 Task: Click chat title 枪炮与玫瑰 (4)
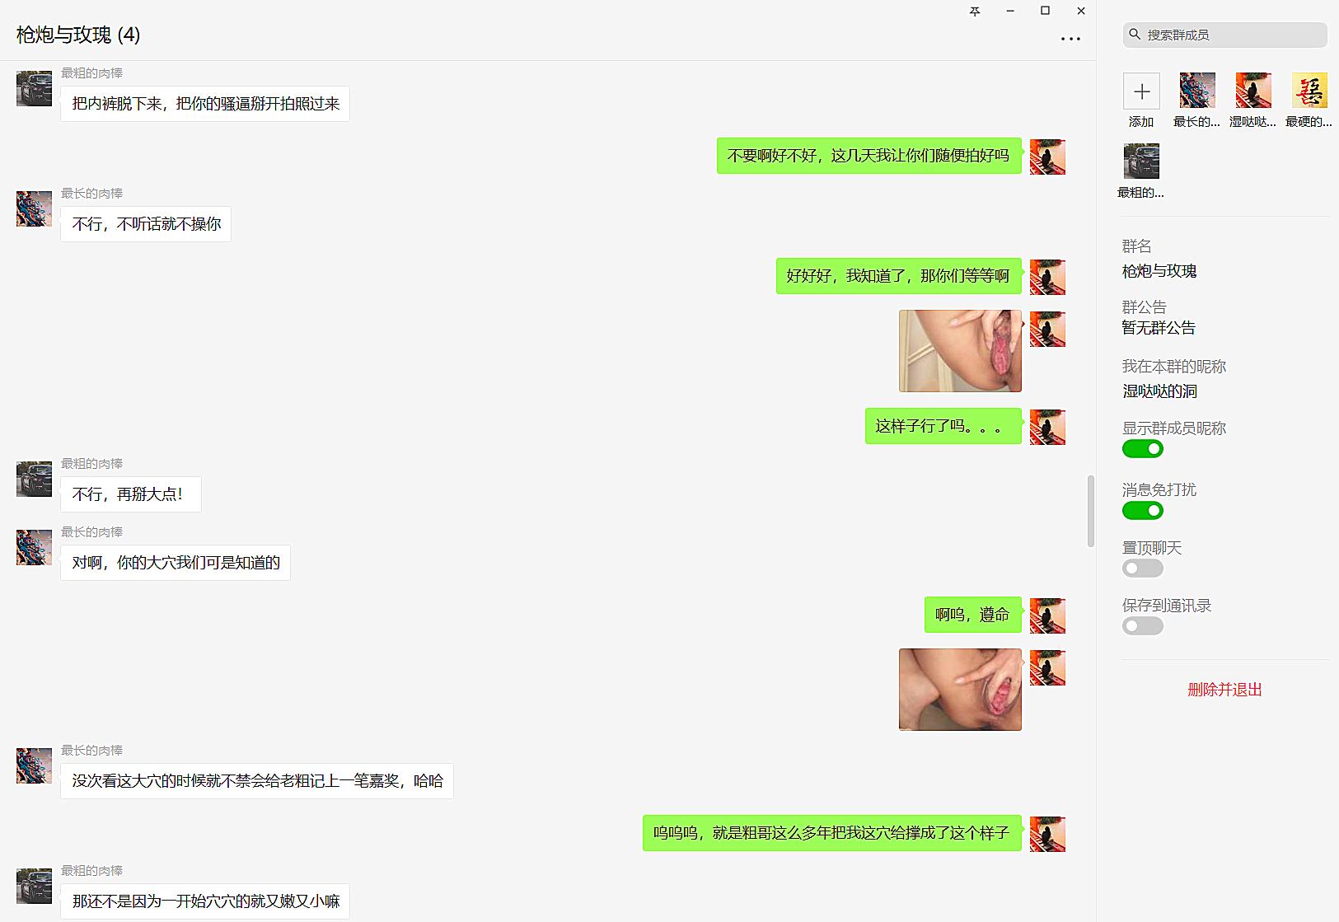[78, 35]
